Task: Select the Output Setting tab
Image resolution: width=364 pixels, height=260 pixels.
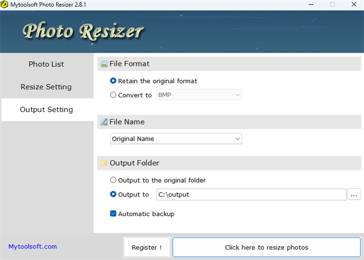Action: (x=47, y=109)
